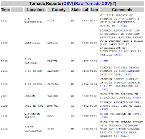Open ARX link in Fort Mc Coy comment
This screenshot has height=139, width=145.
pos(104,109)
